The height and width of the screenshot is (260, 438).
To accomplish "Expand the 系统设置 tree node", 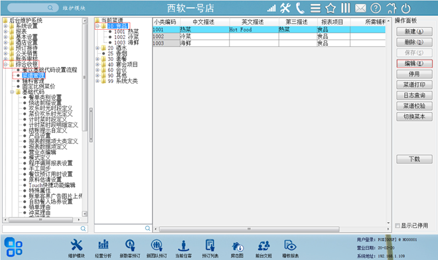I will [x=5, y=26].
